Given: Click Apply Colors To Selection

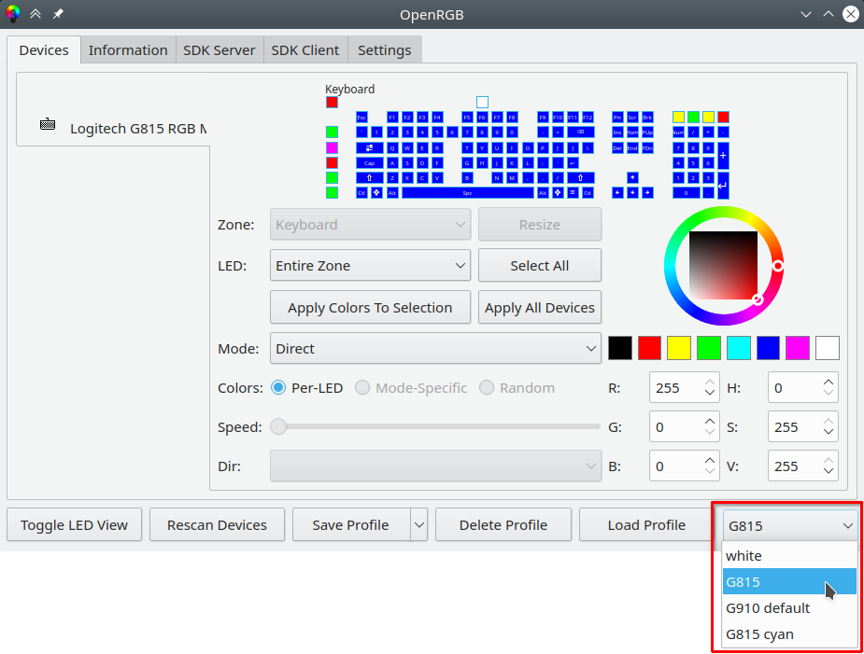Looking at the screenshot, I should tap(370, 307).
